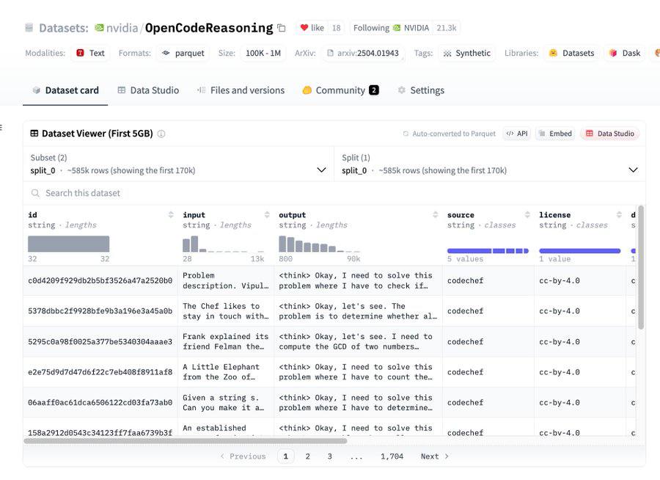Select the Synthetic tag
This screenshot has width=660, height=480.
[x=467, y=53]
